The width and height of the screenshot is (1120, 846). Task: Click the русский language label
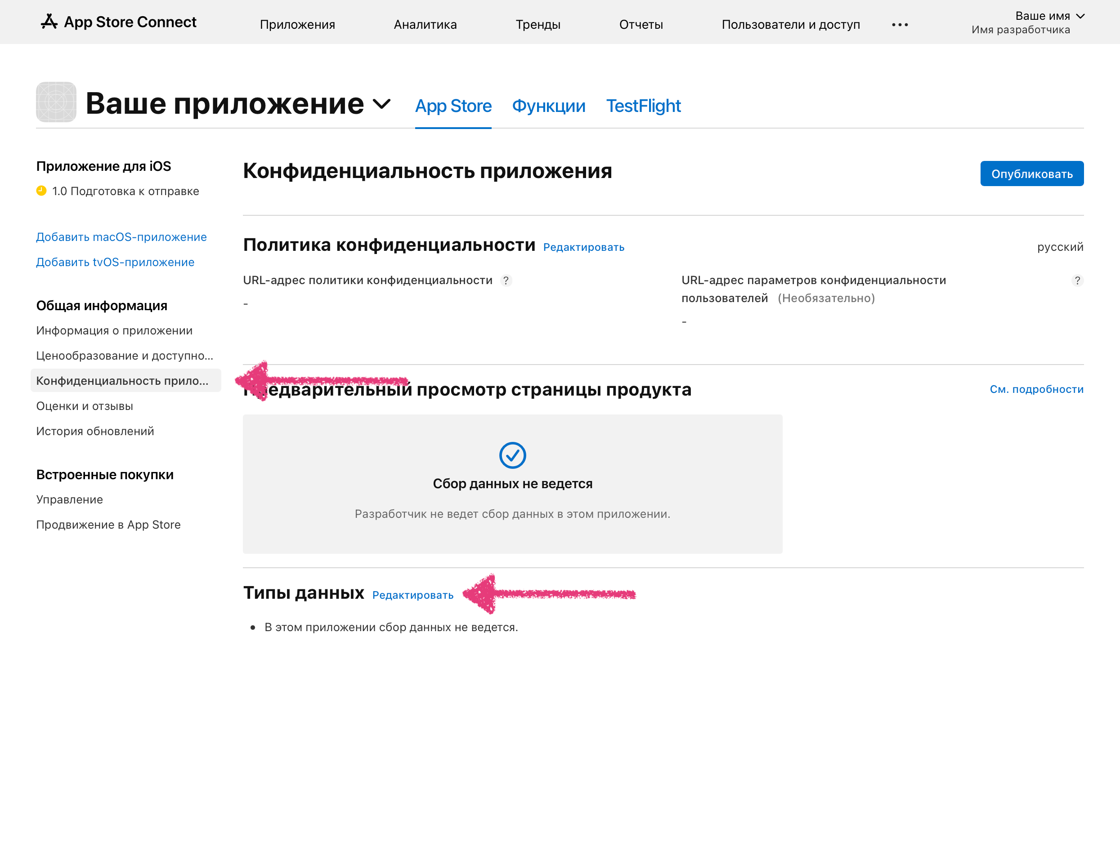[x=1060, y=247]
